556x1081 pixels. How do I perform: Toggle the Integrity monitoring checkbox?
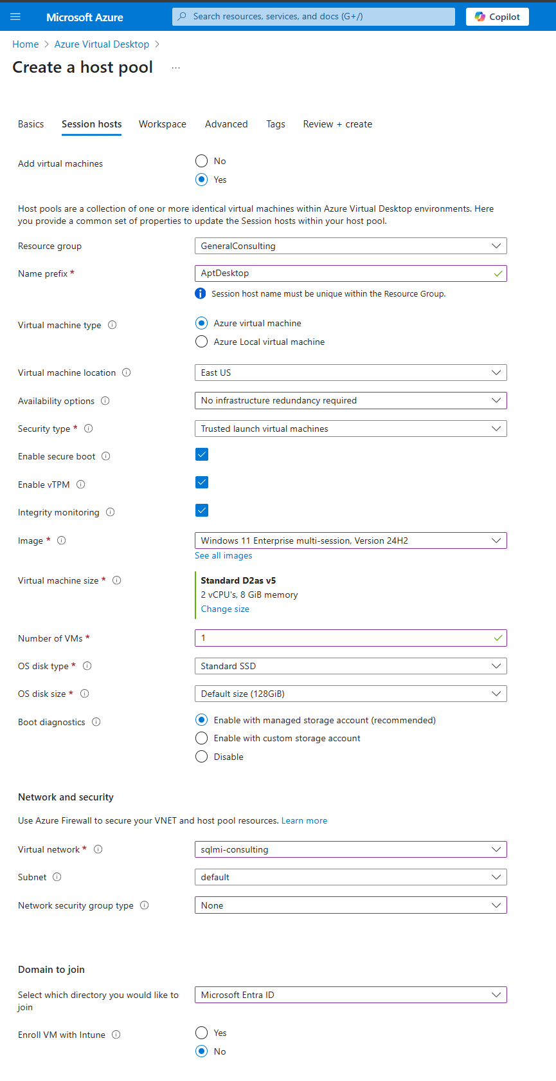[x=202, y=511]
